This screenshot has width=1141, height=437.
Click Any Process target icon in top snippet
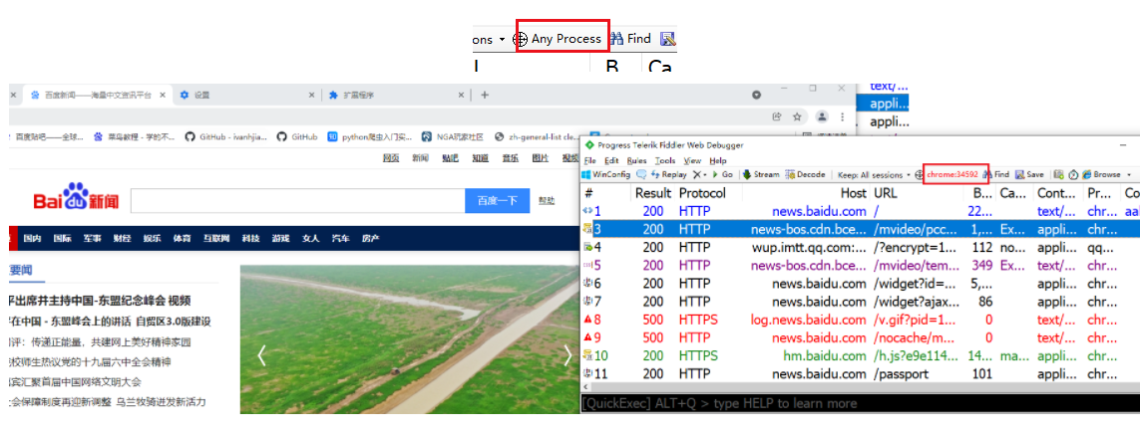tap(521, 39)
